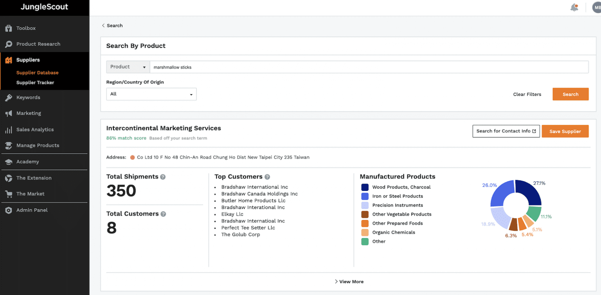Image resolution: width=601 pixels, height=295 pixels.
Task: Expand the Region/Country Of Origin dropdown
Action: coord(151,94)
